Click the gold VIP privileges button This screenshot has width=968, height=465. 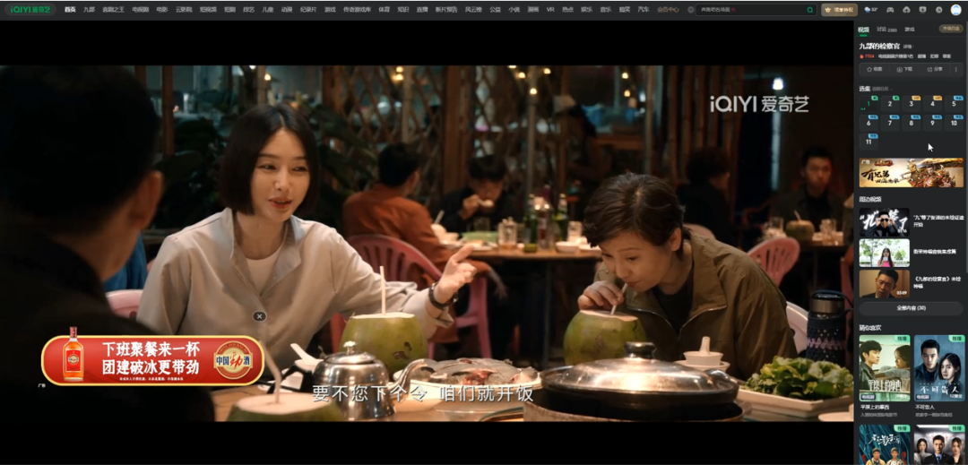tap(839, 10)
